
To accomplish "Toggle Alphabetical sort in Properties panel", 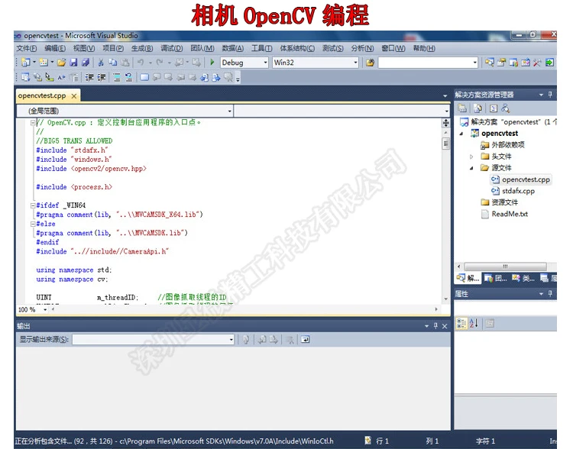I will click(x=474, y=323).
